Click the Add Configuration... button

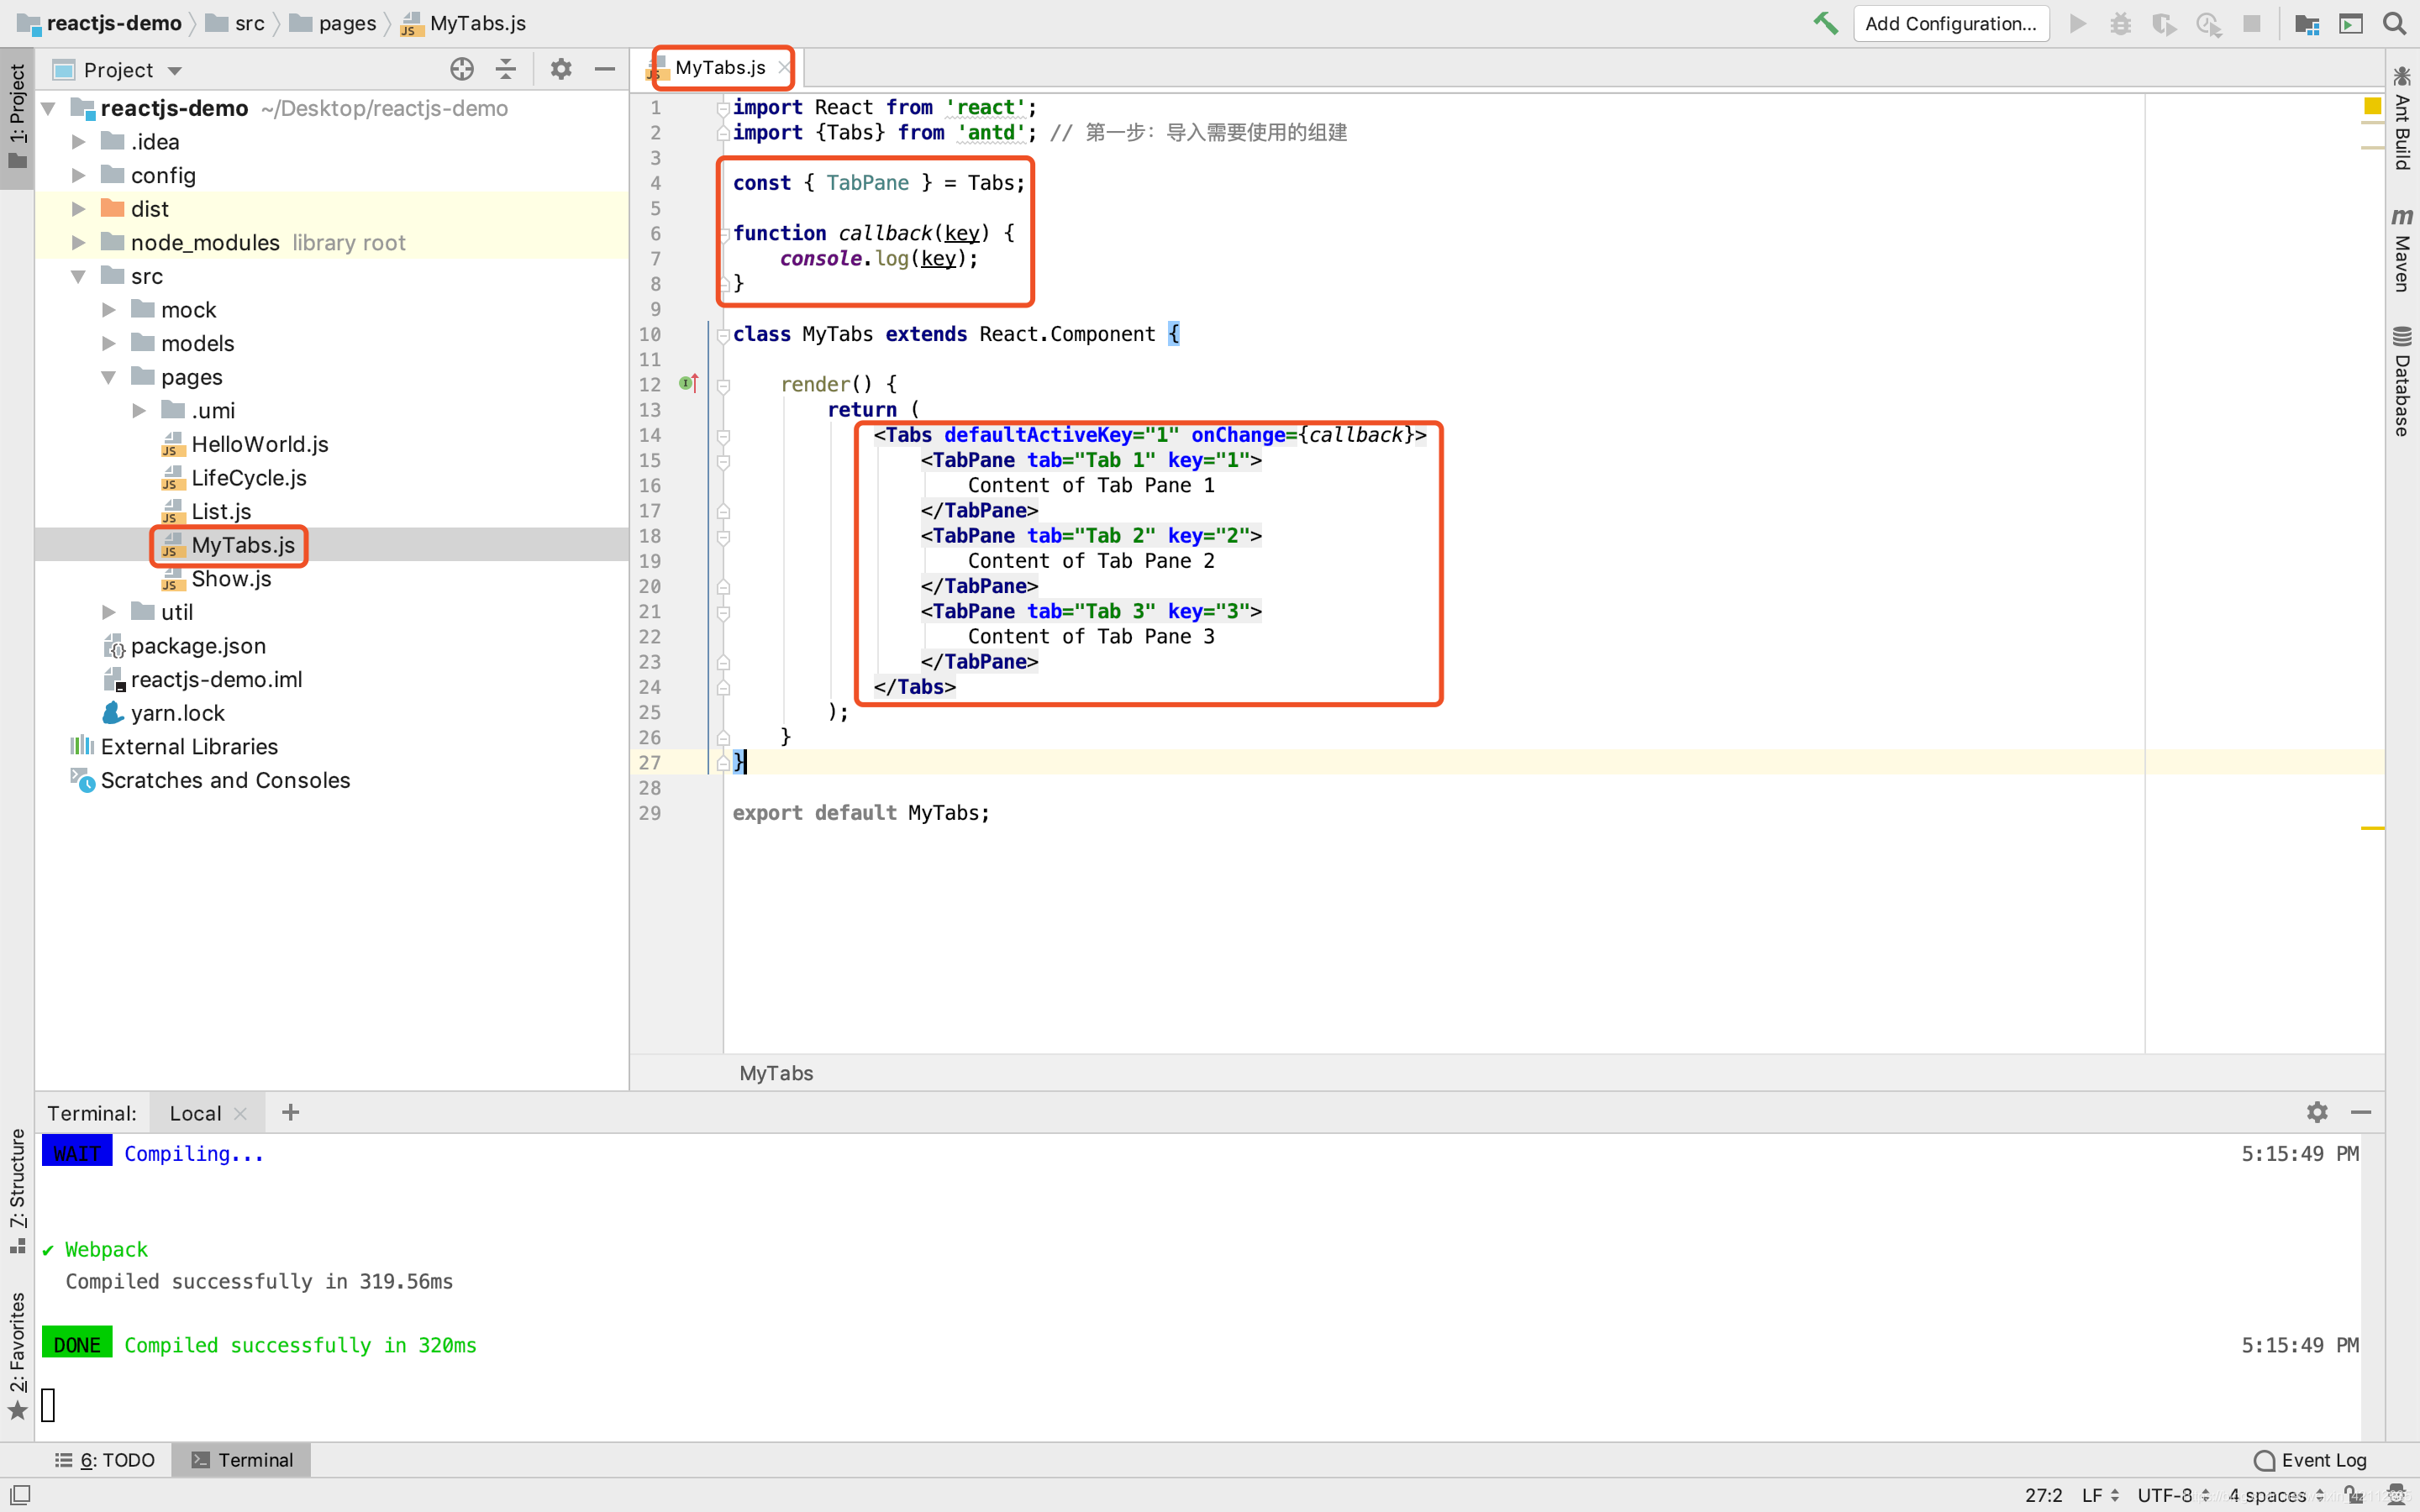(1950, 23)
